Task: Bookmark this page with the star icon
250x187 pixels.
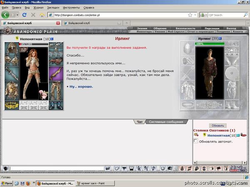Action: (190, 15)
